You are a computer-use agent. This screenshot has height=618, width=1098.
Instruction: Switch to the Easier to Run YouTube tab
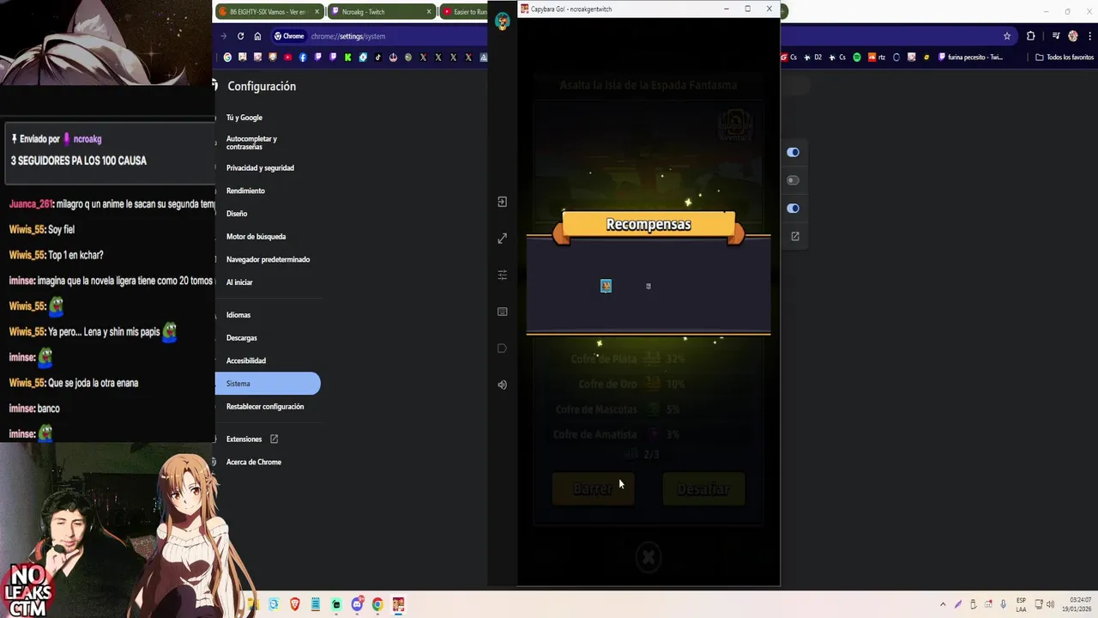coord(464,12)
